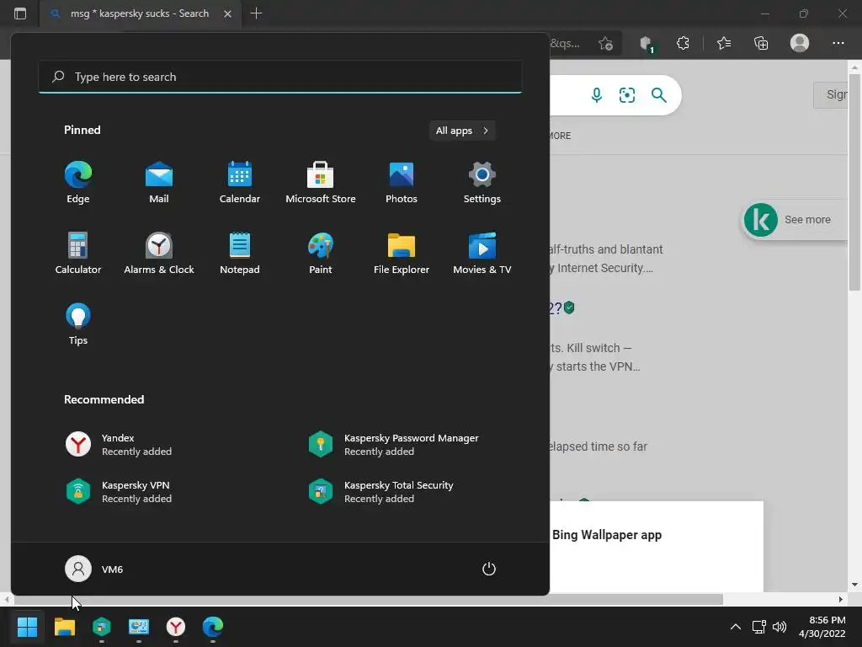Open Edge tab actions menu
862x647 pixels.
[20, 13]
